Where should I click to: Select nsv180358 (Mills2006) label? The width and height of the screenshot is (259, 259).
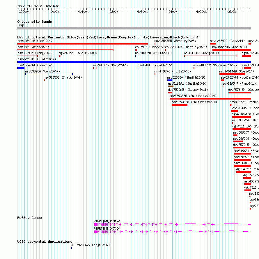153,53
